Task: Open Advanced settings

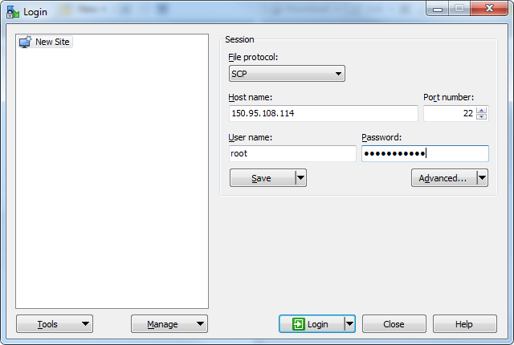Action: tap(444, 178)
